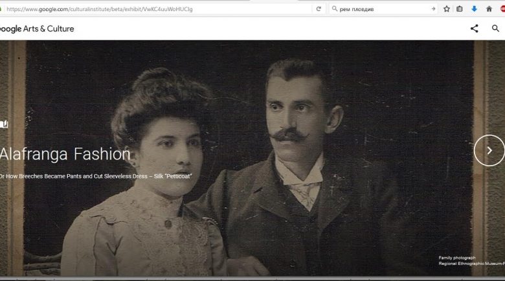Click the exhibit subtitle about Breeches

96,176
